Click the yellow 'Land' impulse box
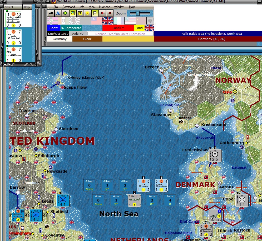 (139, 28)
